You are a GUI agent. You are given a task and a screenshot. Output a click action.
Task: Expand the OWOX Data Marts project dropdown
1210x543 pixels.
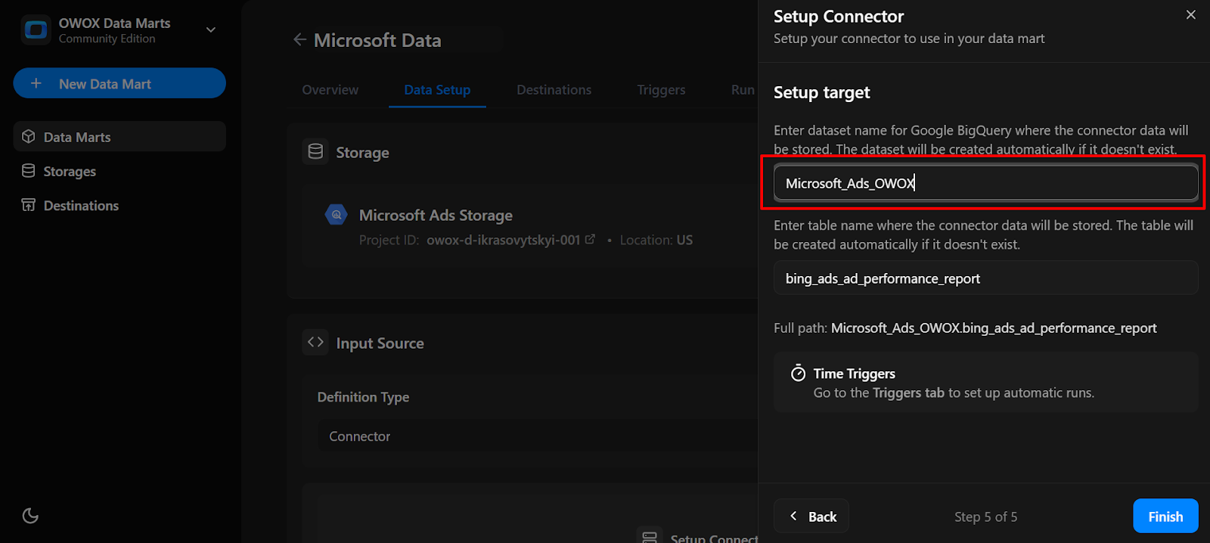click(x=211, y=30)
